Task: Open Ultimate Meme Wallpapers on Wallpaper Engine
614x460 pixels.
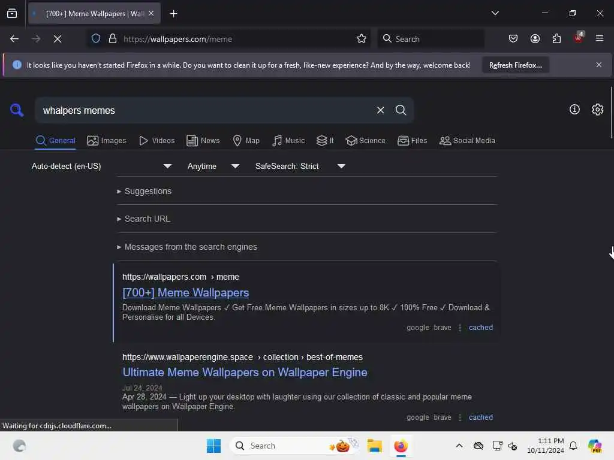Action: coord(245,373)
